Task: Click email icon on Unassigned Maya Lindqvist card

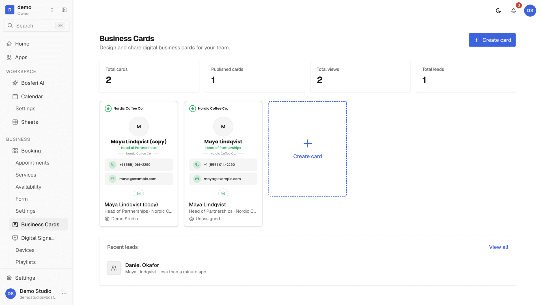Action: tap(197, 179)
